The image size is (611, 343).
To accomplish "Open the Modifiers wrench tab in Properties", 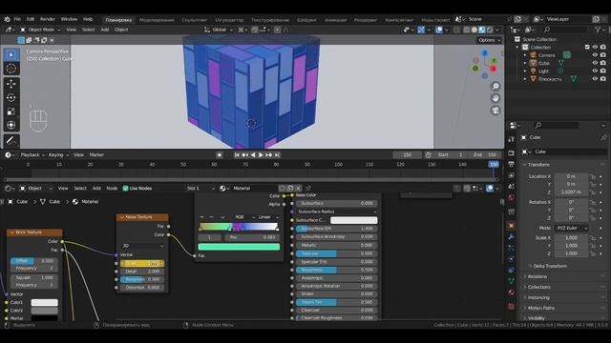I will coord(512,237).
